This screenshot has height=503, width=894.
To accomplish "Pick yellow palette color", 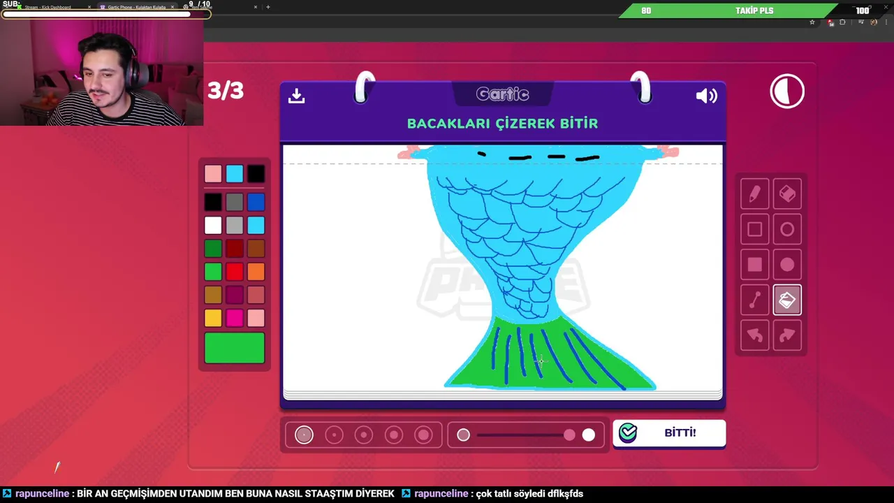I will [213, 319].
